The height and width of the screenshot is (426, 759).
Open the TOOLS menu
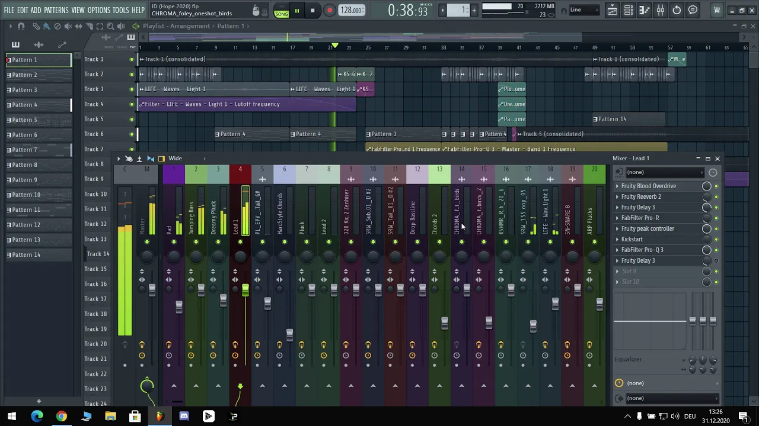tap(121, 11)
